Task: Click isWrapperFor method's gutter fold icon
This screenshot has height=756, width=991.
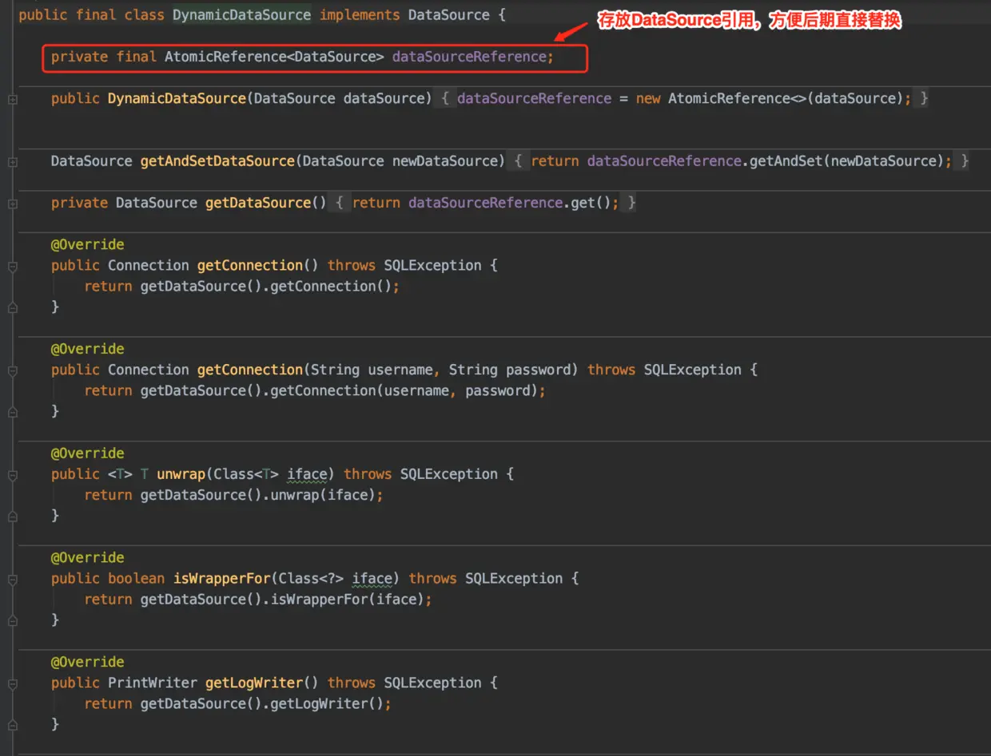Action: tap(11, 578)
